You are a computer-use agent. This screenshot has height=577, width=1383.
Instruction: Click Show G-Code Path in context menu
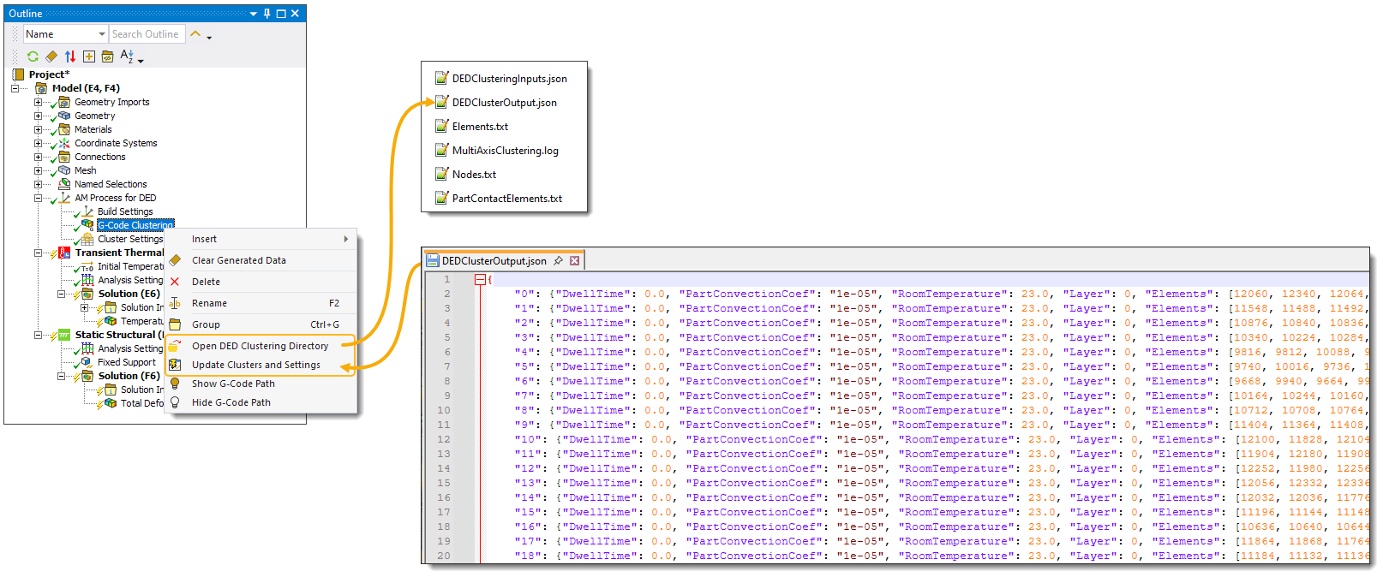(233, 384)
